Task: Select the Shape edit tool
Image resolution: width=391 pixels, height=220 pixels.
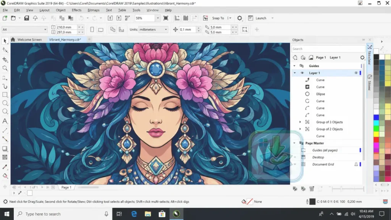Action: 5,50
